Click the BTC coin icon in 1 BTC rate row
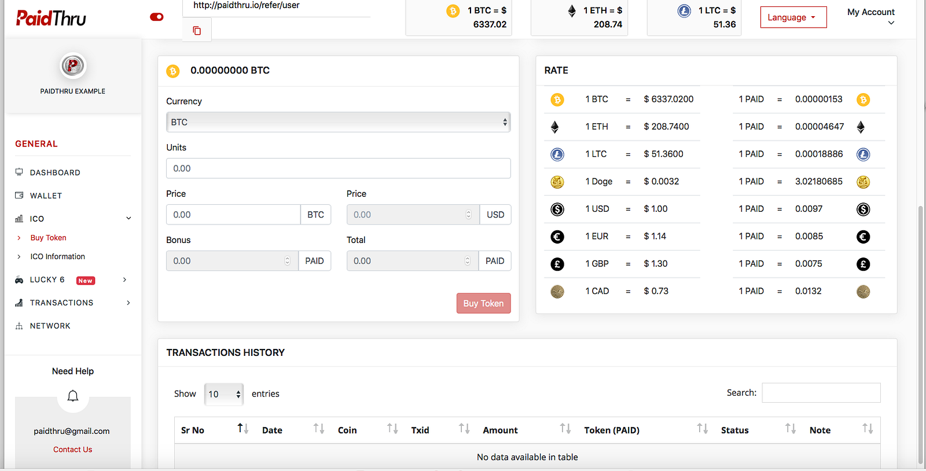 point(557,100)
